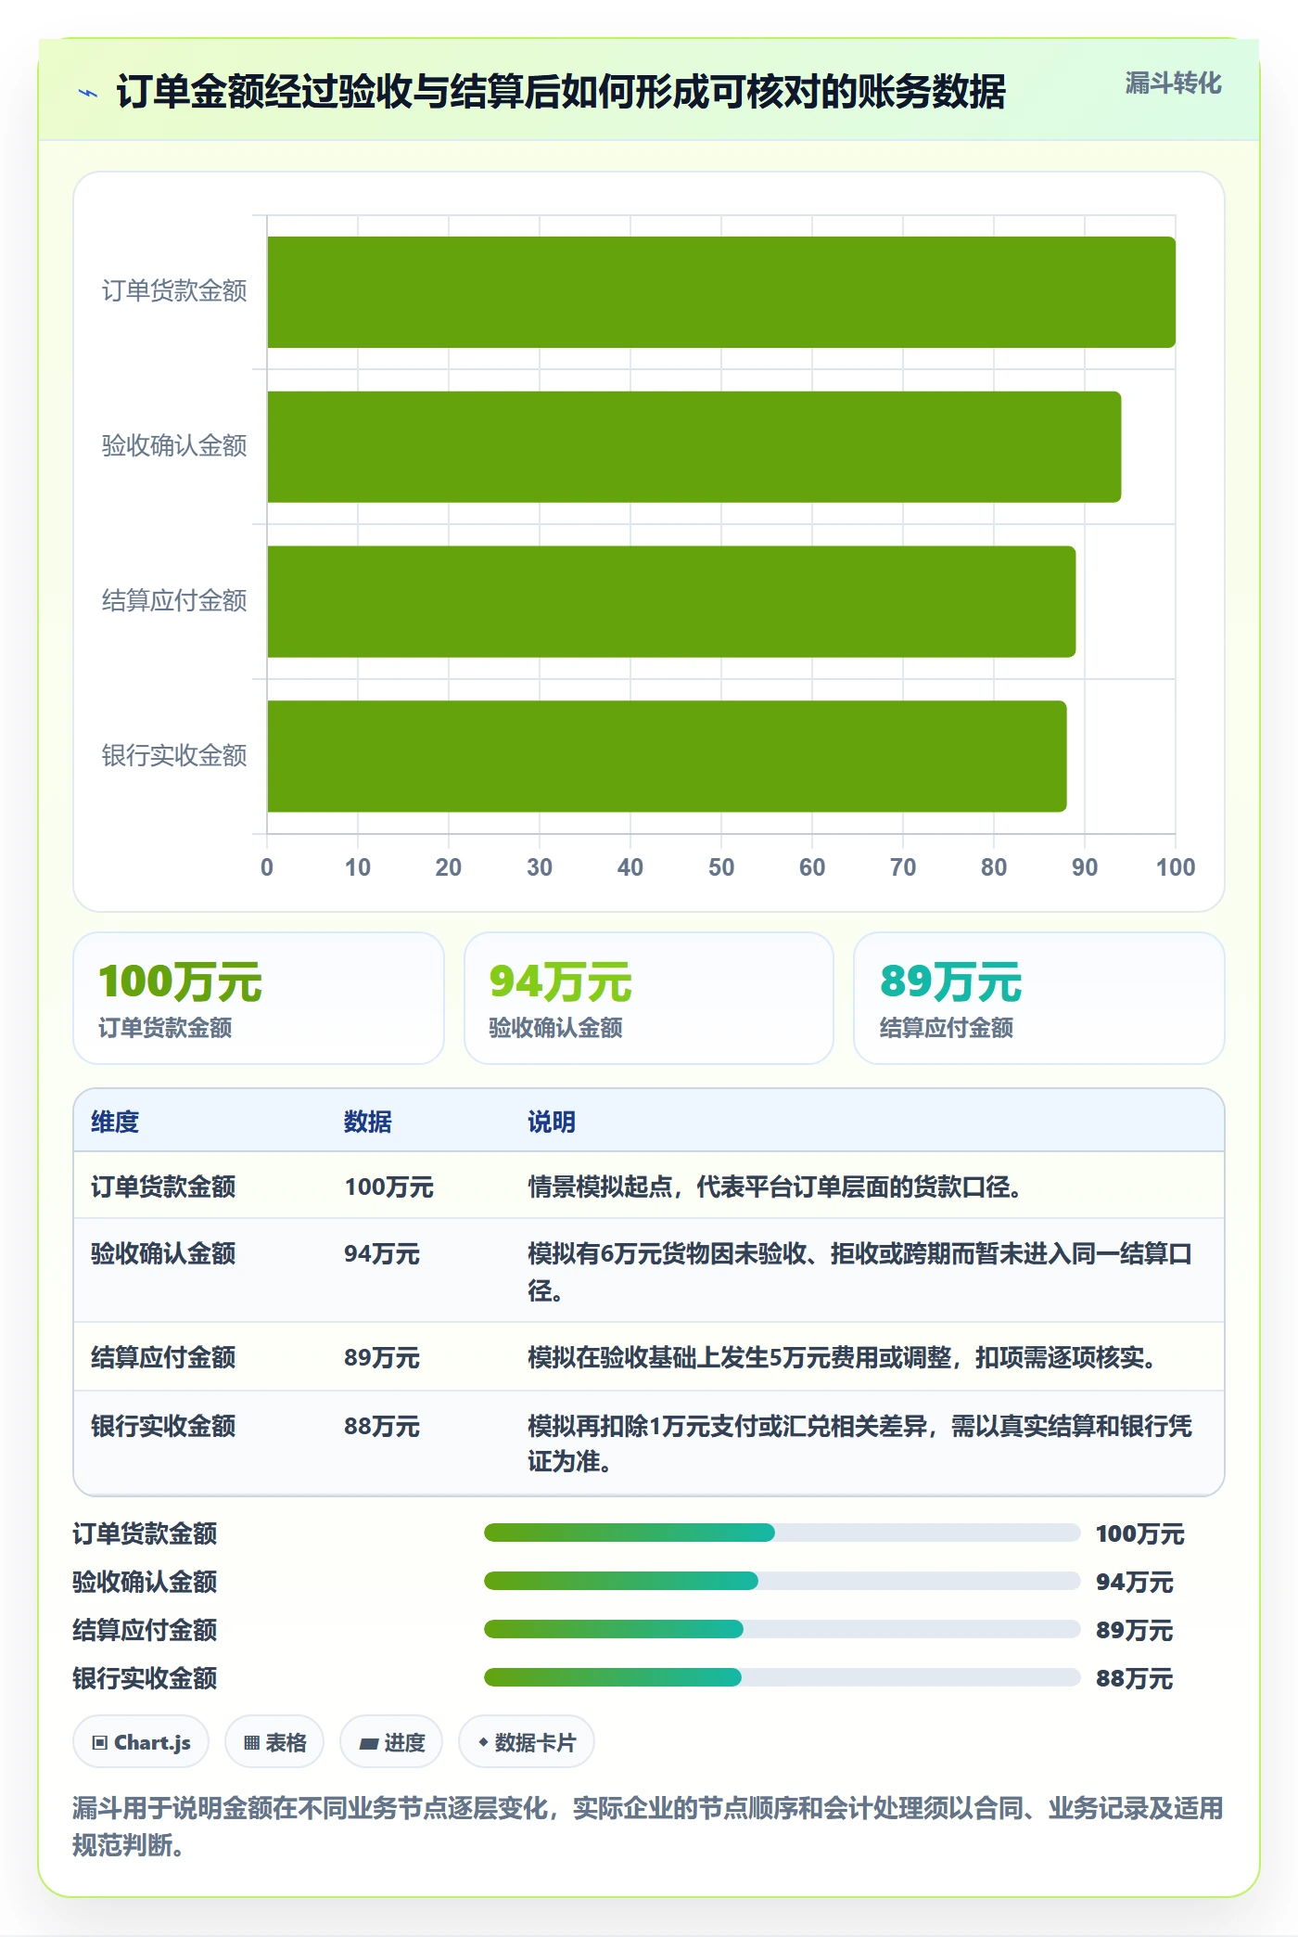Click the 订单货款金额 label on the chart axis
This screenshot has height=1937, width=1298.
174,291
